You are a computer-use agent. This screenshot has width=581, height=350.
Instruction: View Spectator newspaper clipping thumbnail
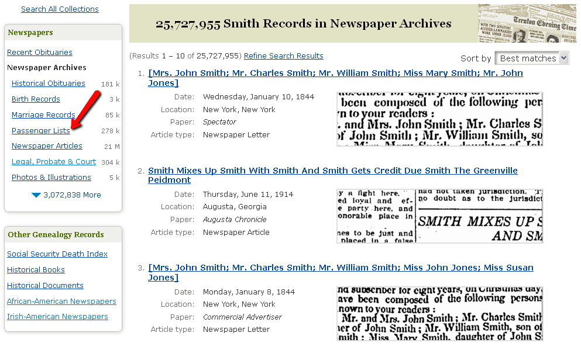[439, 119]
